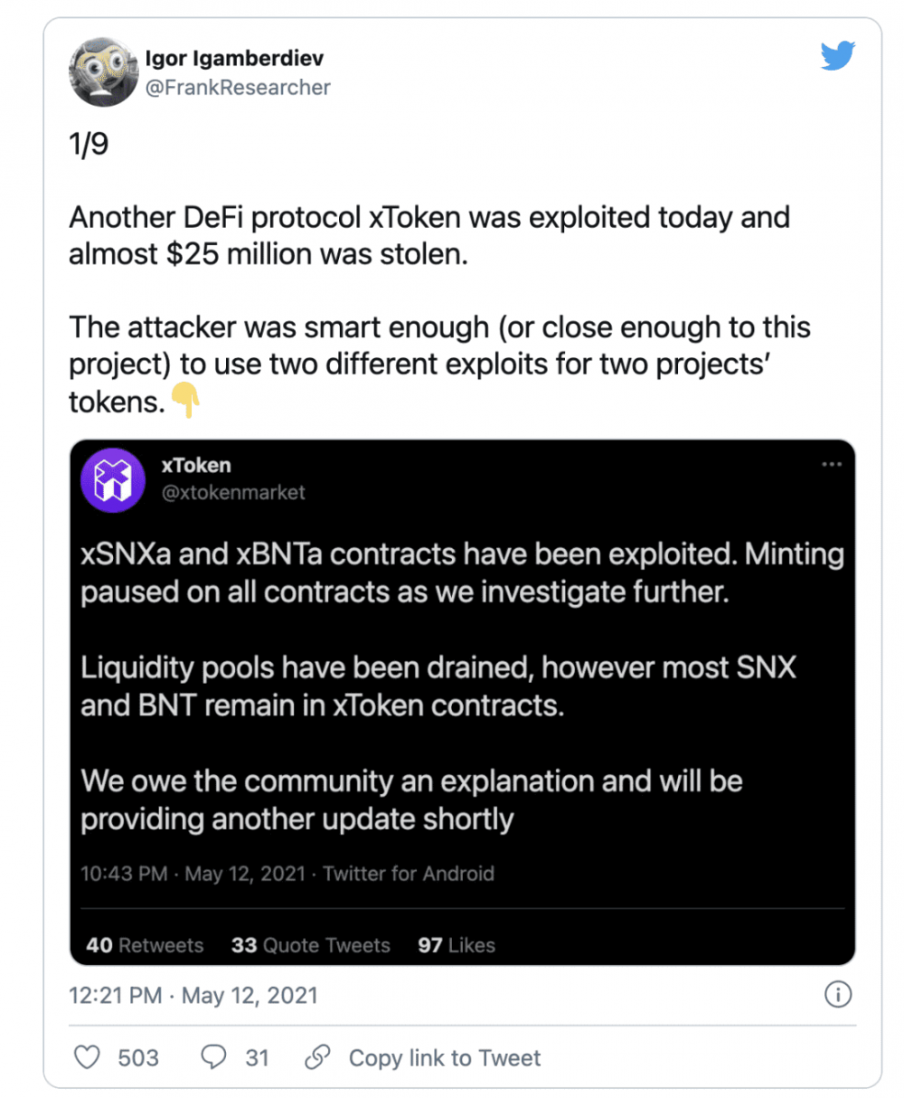Click the 31 reply count
The image size is (904, 1098).
257,1057
